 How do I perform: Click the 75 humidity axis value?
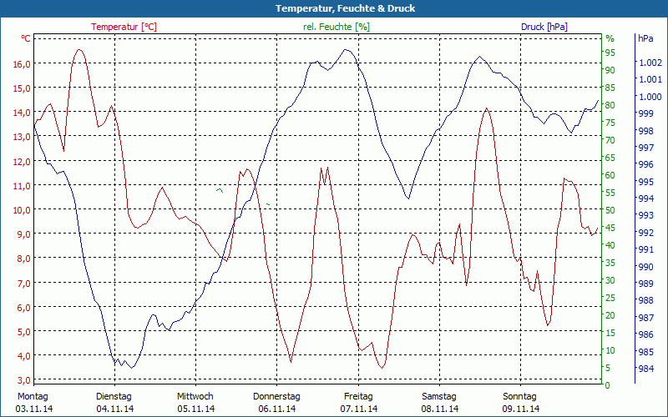click(x=610, y=123)
